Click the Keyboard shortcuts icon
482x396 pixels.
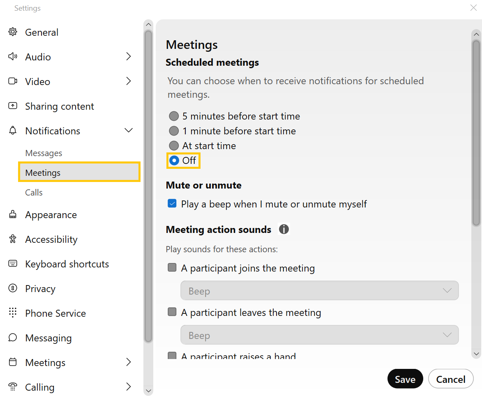[13, 264]
